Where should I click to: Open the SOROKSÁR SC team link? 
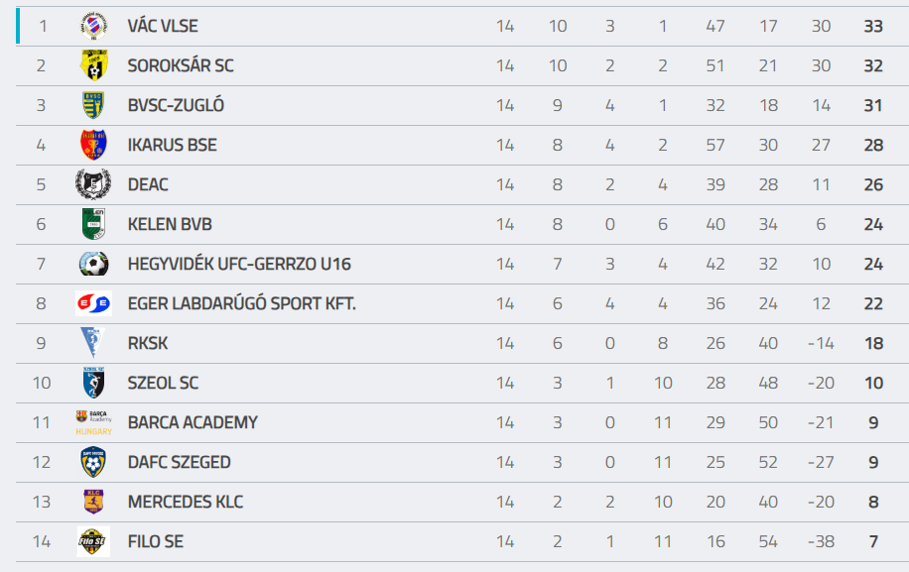click(x=181, y=65)
